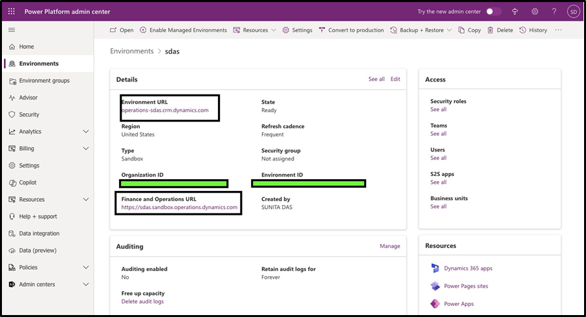Click Manage in the Auditing card
The image size is (586, 317).
pos(389,246)
